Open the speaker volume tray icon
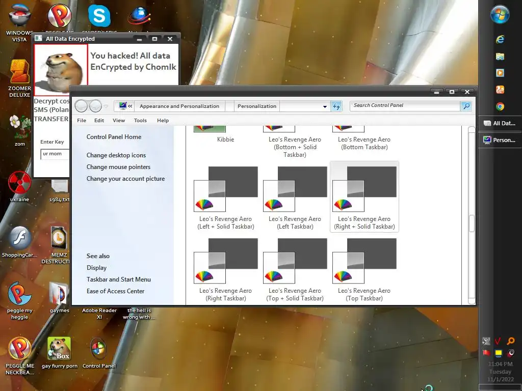The height and width of the screenshot is (391, 522). click(x=511, y=353)
